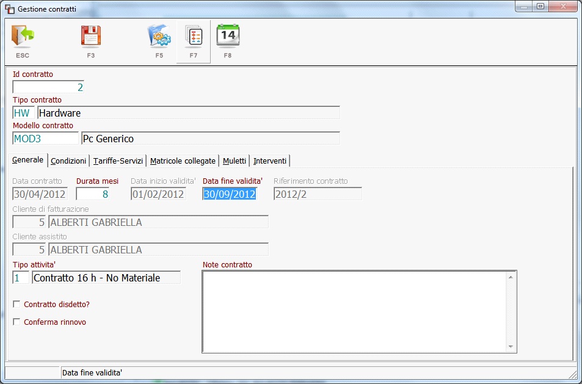Viewport: 582px width, 384px height.
Task: Click the Tipo contratto label
Action: point(37,100)
